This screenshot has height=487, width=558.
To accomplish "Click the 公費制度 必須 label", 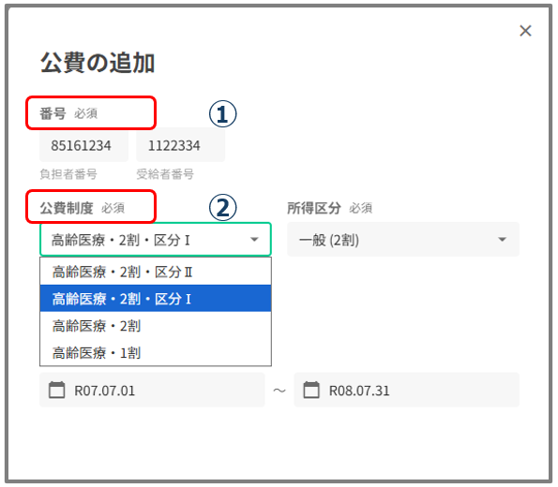I will 82,208.
